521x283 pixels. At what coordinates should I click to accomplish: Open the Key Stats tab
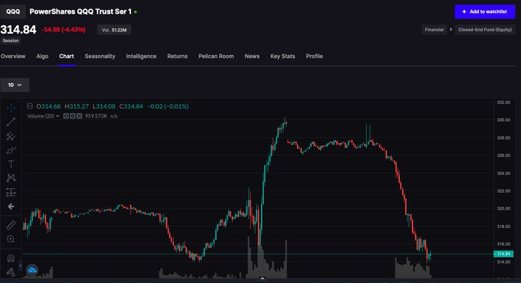point(283,56)
